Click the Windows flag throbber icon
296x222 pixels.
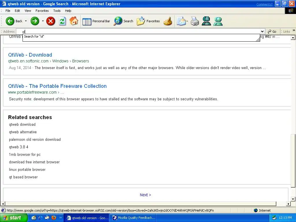coord(290,11)
